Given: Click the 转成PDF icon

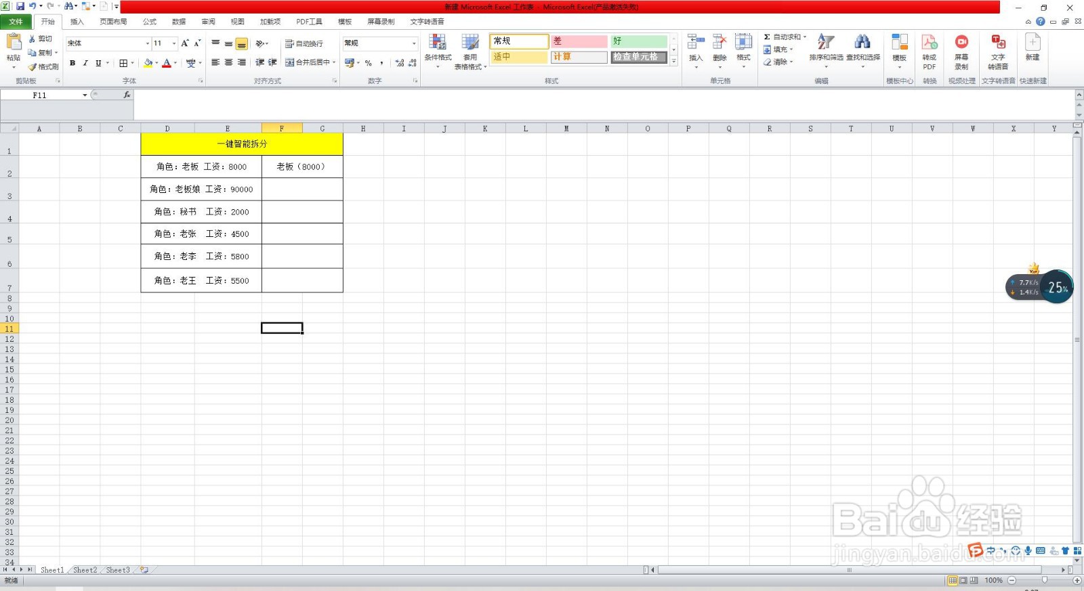Looking at the screenshot, I should click(930, 43).
